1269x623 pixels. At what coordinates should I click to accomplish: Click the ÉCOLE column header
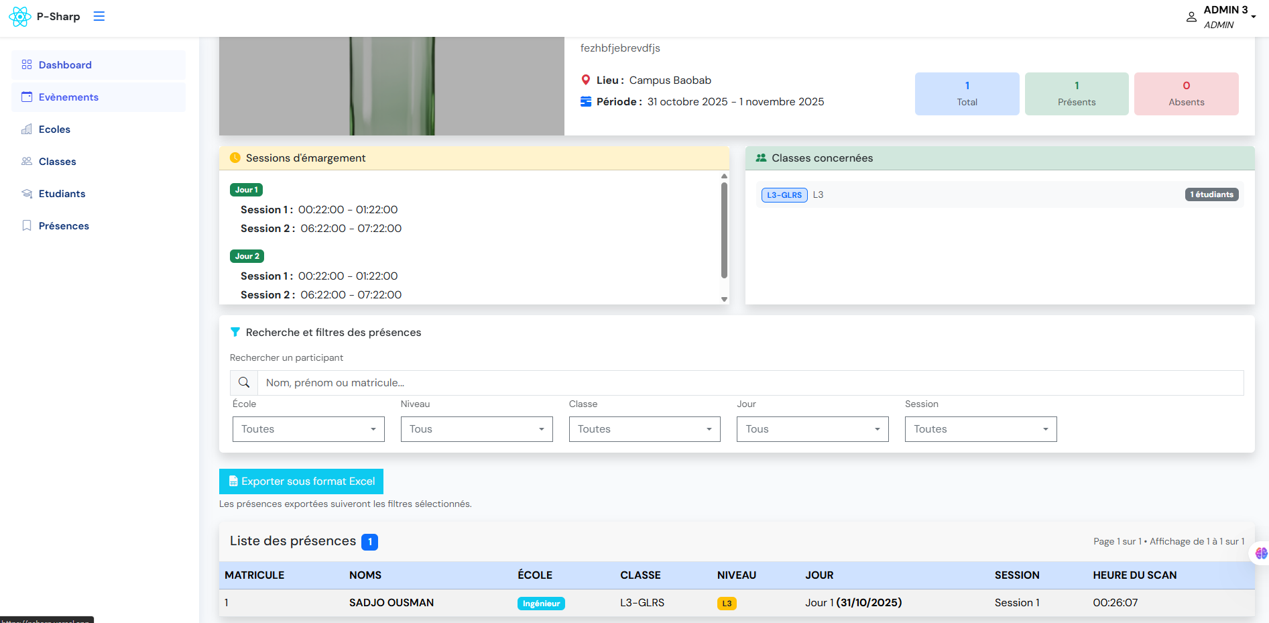click(x=535, y=575)
